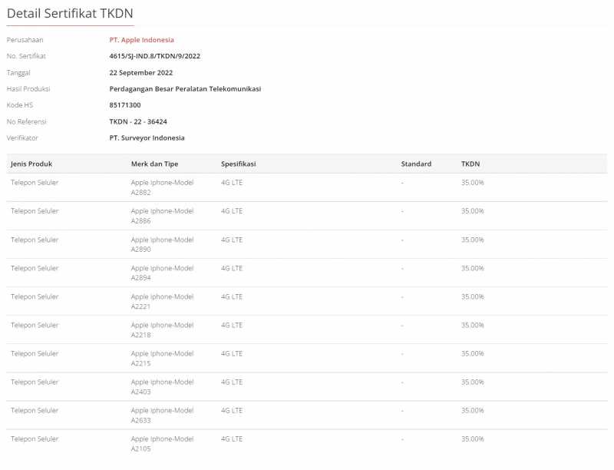Click 4G LTE in the A2886 row
Viewport: 614px width, 470px height.
click(232, 211)
